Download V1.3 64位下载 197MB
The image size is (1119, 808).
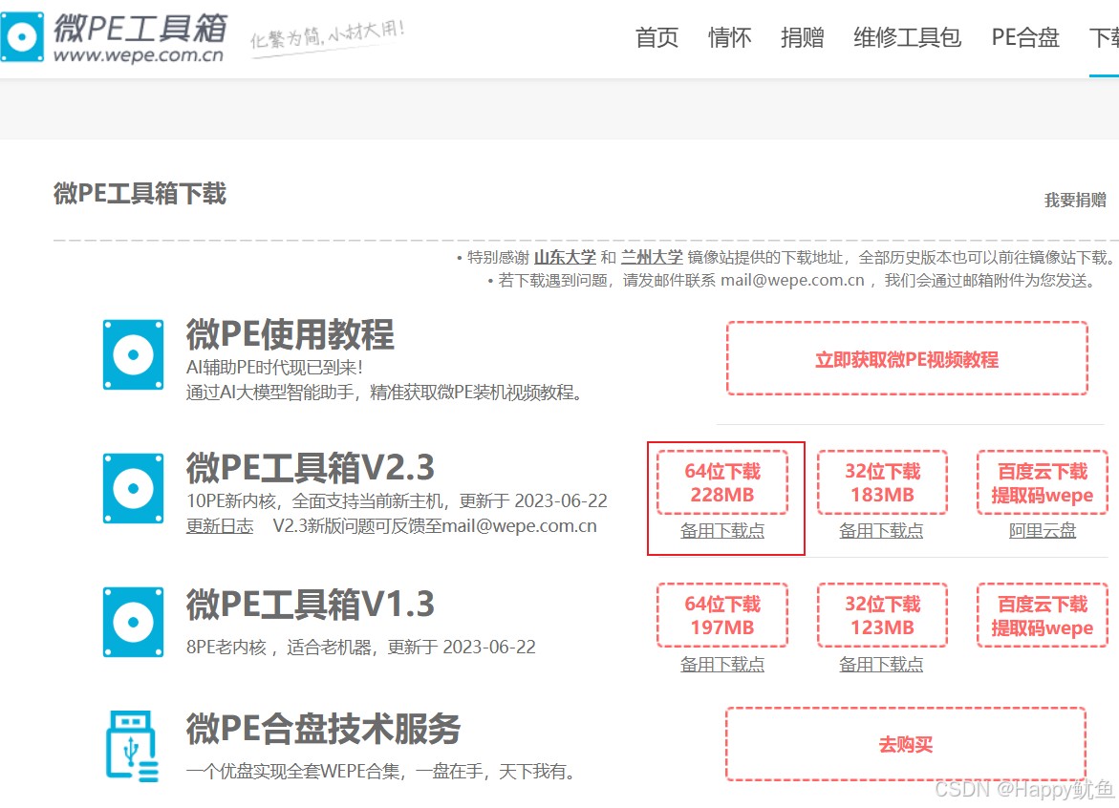tap(722, 615)
